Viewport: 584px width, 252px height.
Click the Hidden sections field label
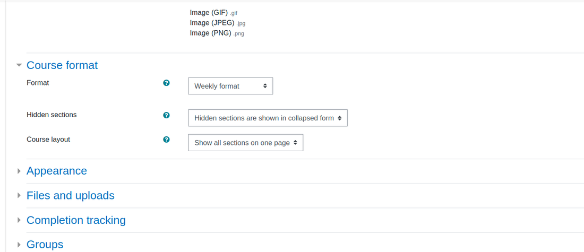(52, 115)
